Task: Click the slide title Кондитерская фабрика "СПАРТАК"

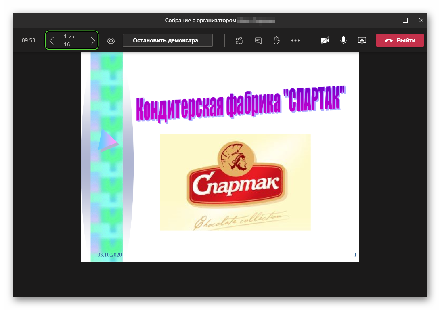Action: (x=241, y=105)
